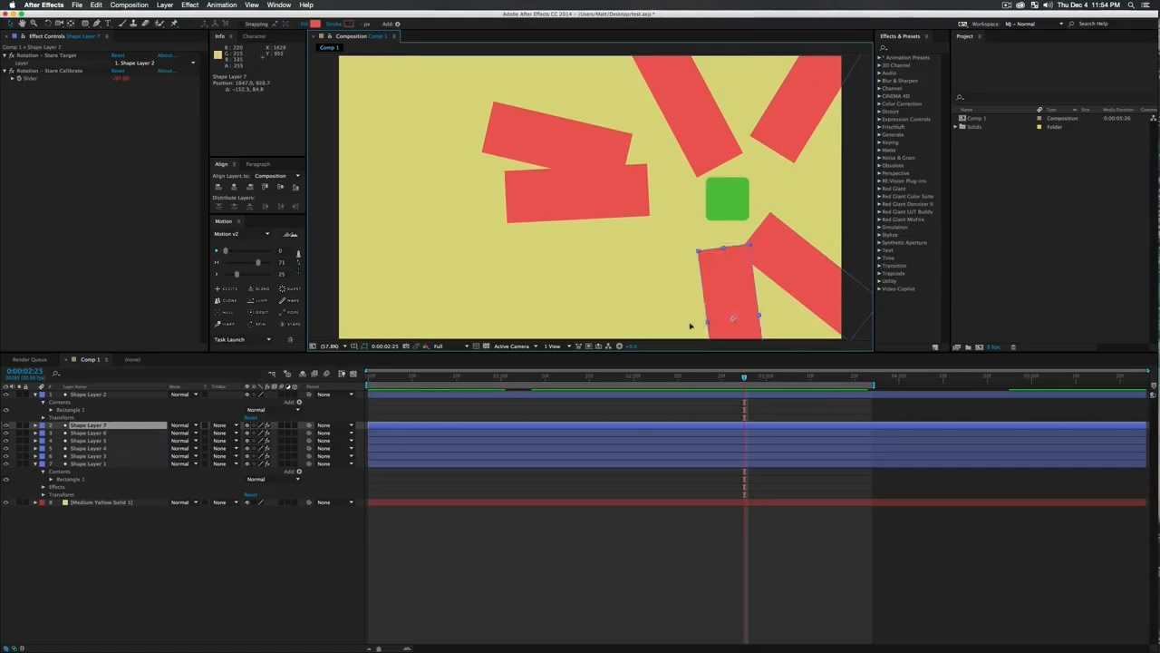The width and height of the screenshot is (1160, 653).
Task: Open the Animation menu
Action: [x=222, y=5]
